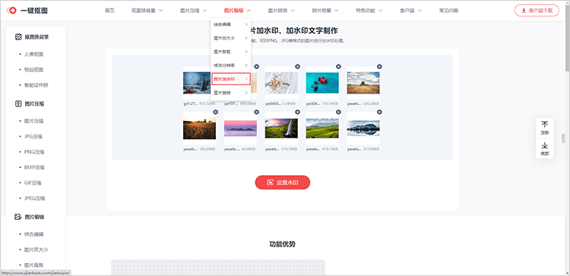The width and height of the screenshot is (570, 276).
Task: Jump to page top with 顶部 arrow icon
Action: tap(545, 125)
